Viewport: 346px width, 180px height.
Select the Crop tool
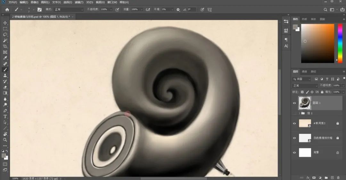pos(5,46)
